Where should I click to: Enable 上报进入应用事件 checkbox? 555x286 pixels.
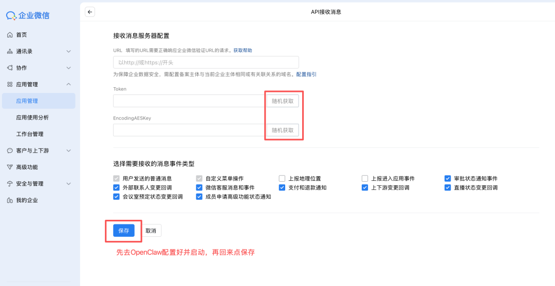365,179
